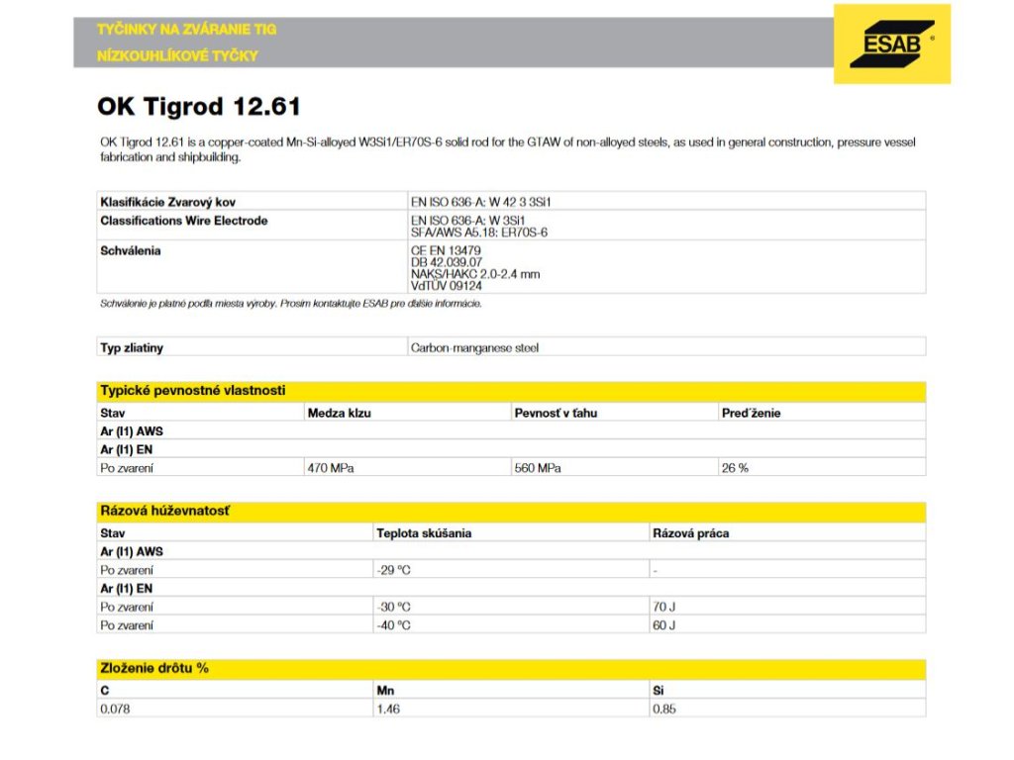Screen dimensions: 1014x760
Task: Click header text 'TYČINKY NA ZVÁRANIE TIG'
Action: pos(186,29)
